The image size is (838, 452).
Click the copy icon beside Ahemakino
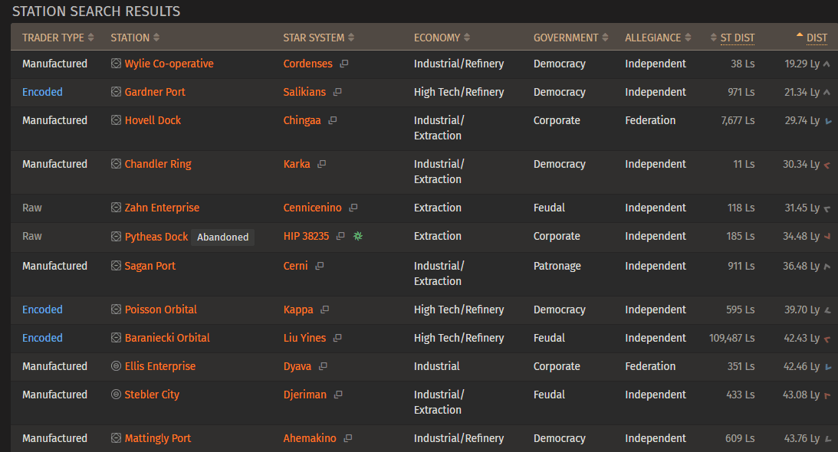348,439
